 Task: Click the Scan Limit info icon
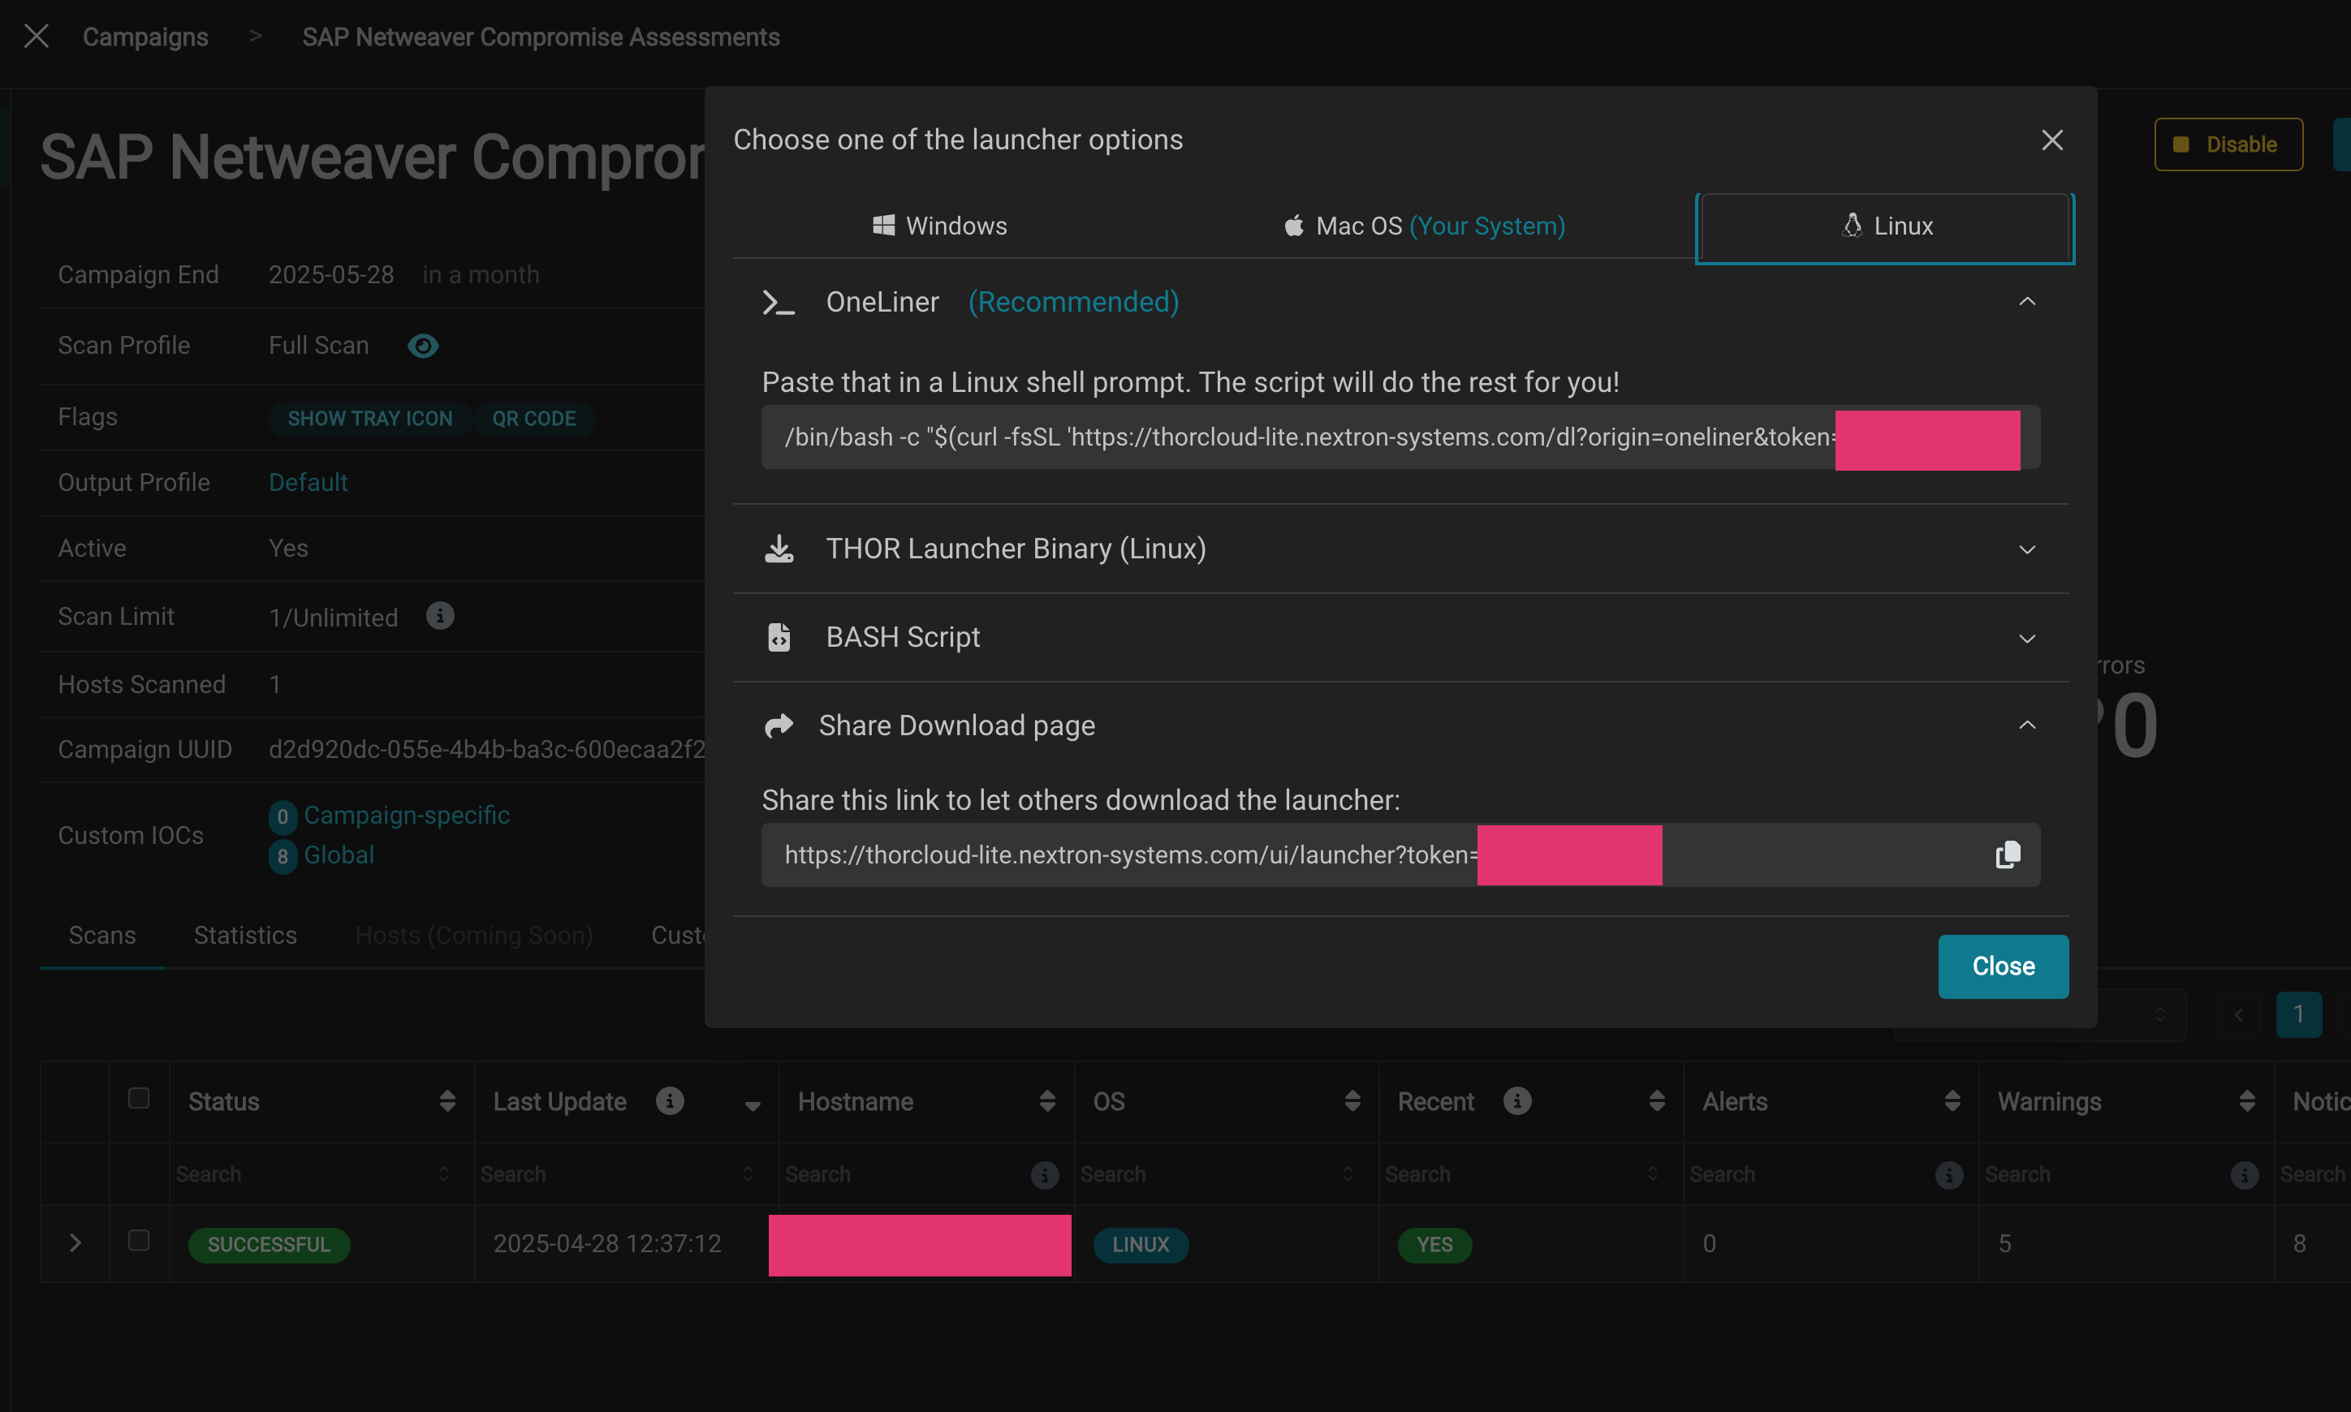(x=440, y=617)
